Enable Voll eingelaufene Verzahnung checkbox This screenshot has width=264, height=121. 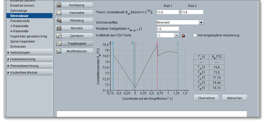coord(195,35)
